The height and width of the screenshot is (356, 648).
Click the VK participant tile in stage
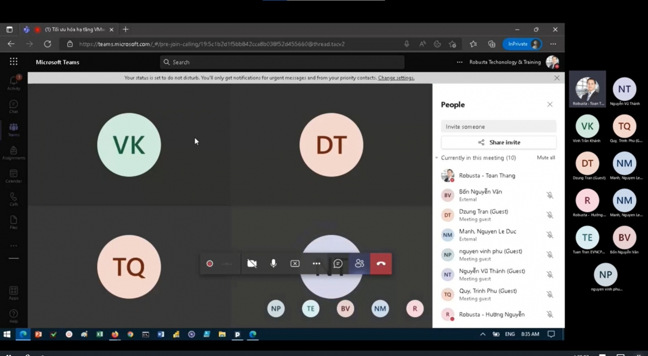click(x=129, y=145)
